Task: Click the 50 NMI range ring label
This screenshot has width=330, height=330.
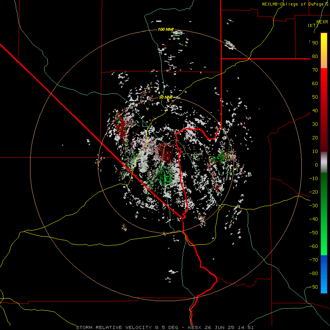Action: 166,97
